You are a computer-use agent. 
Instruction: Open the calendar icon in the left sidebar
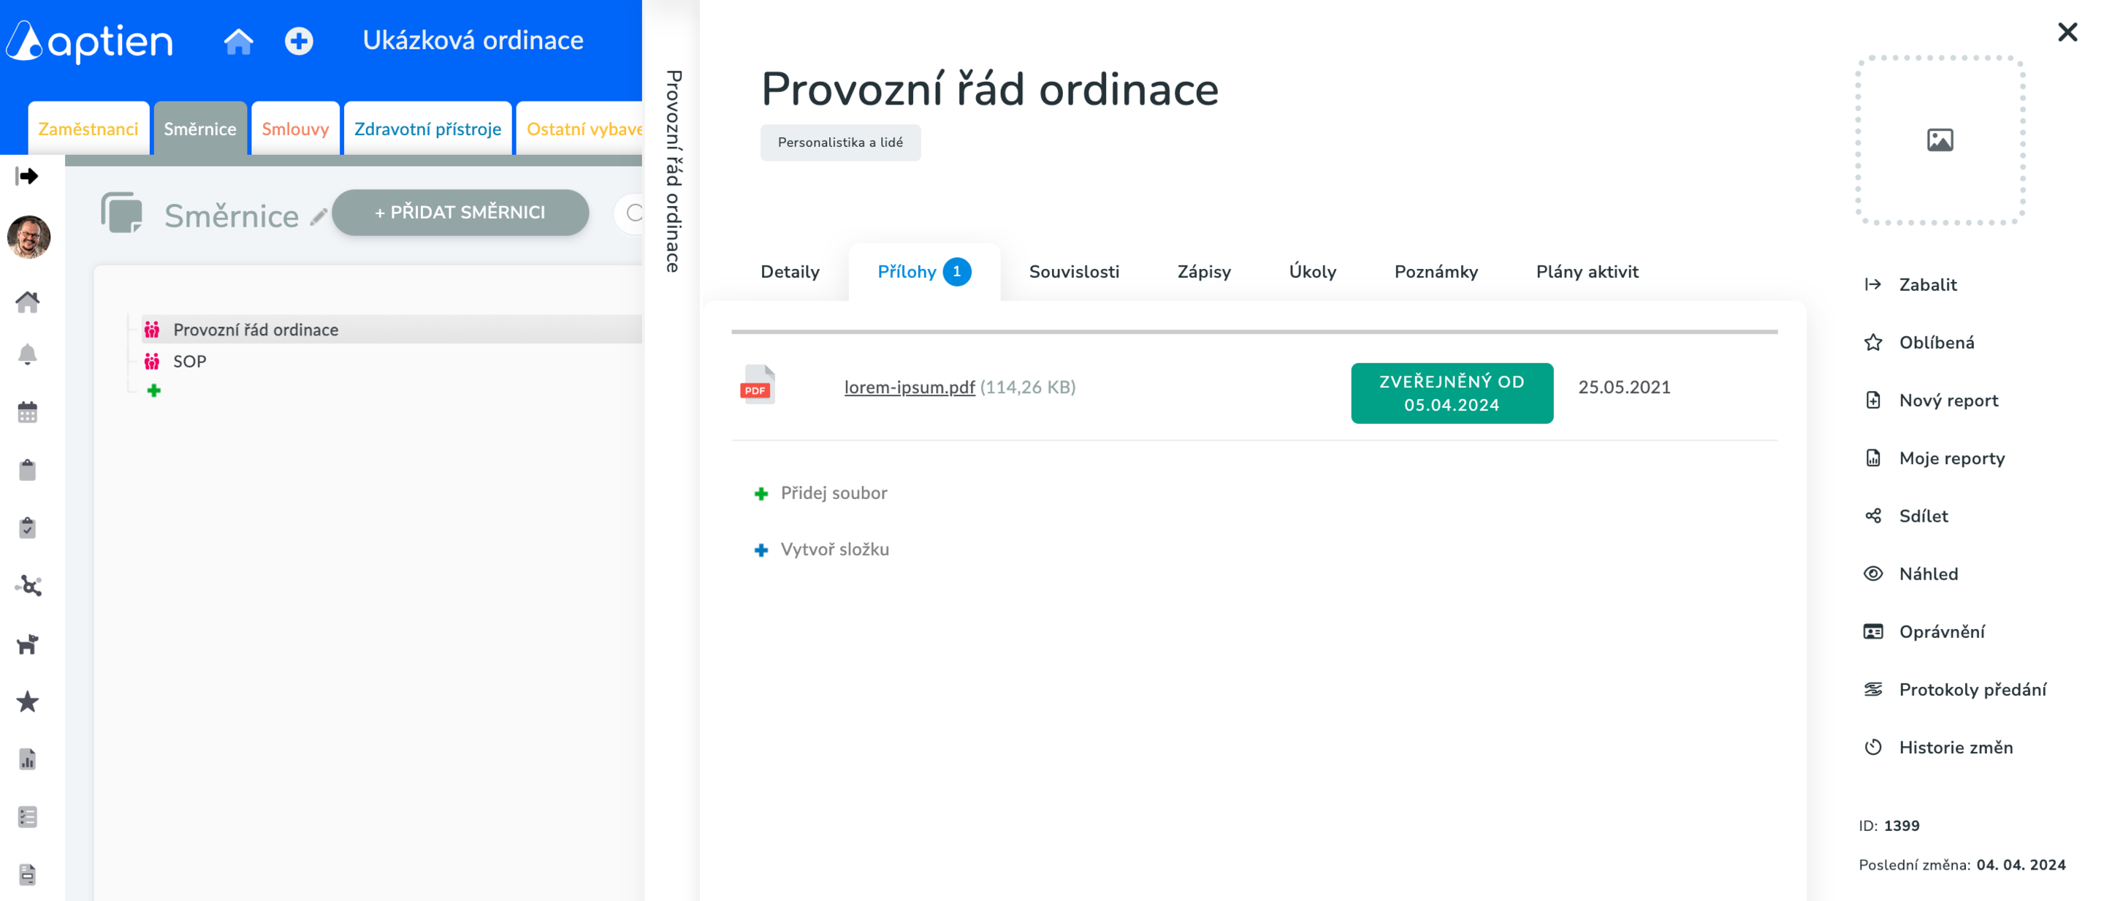(x=28, y=413)
